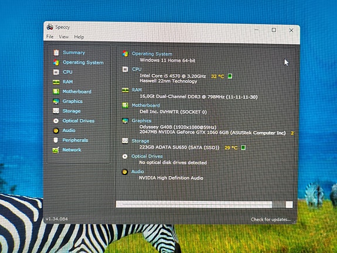The width and height of the screenshot is (337, 253).
Task: Open the Graphics heading link in summary
Action: (x=141, y=120)
